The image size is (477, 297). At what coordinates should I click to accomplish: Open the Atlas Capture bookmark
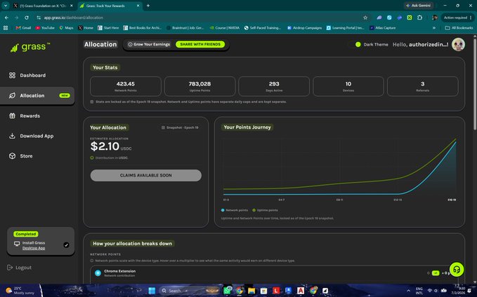382,28
